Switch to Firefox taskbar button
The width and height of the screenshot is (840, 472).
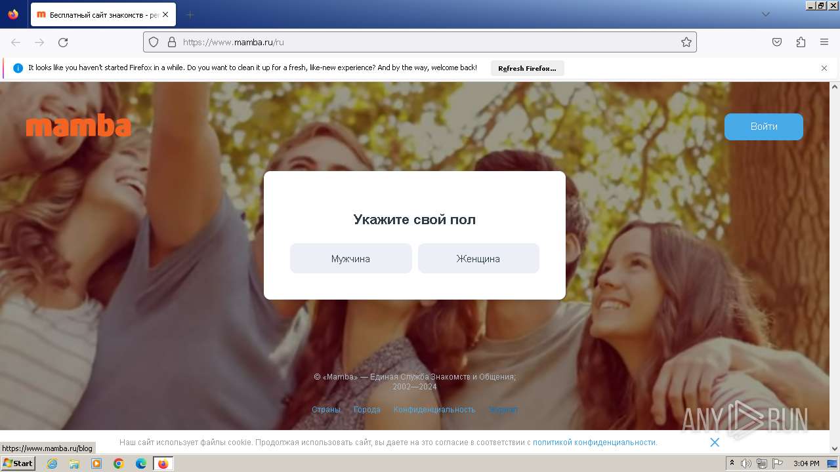click(163, 463)
